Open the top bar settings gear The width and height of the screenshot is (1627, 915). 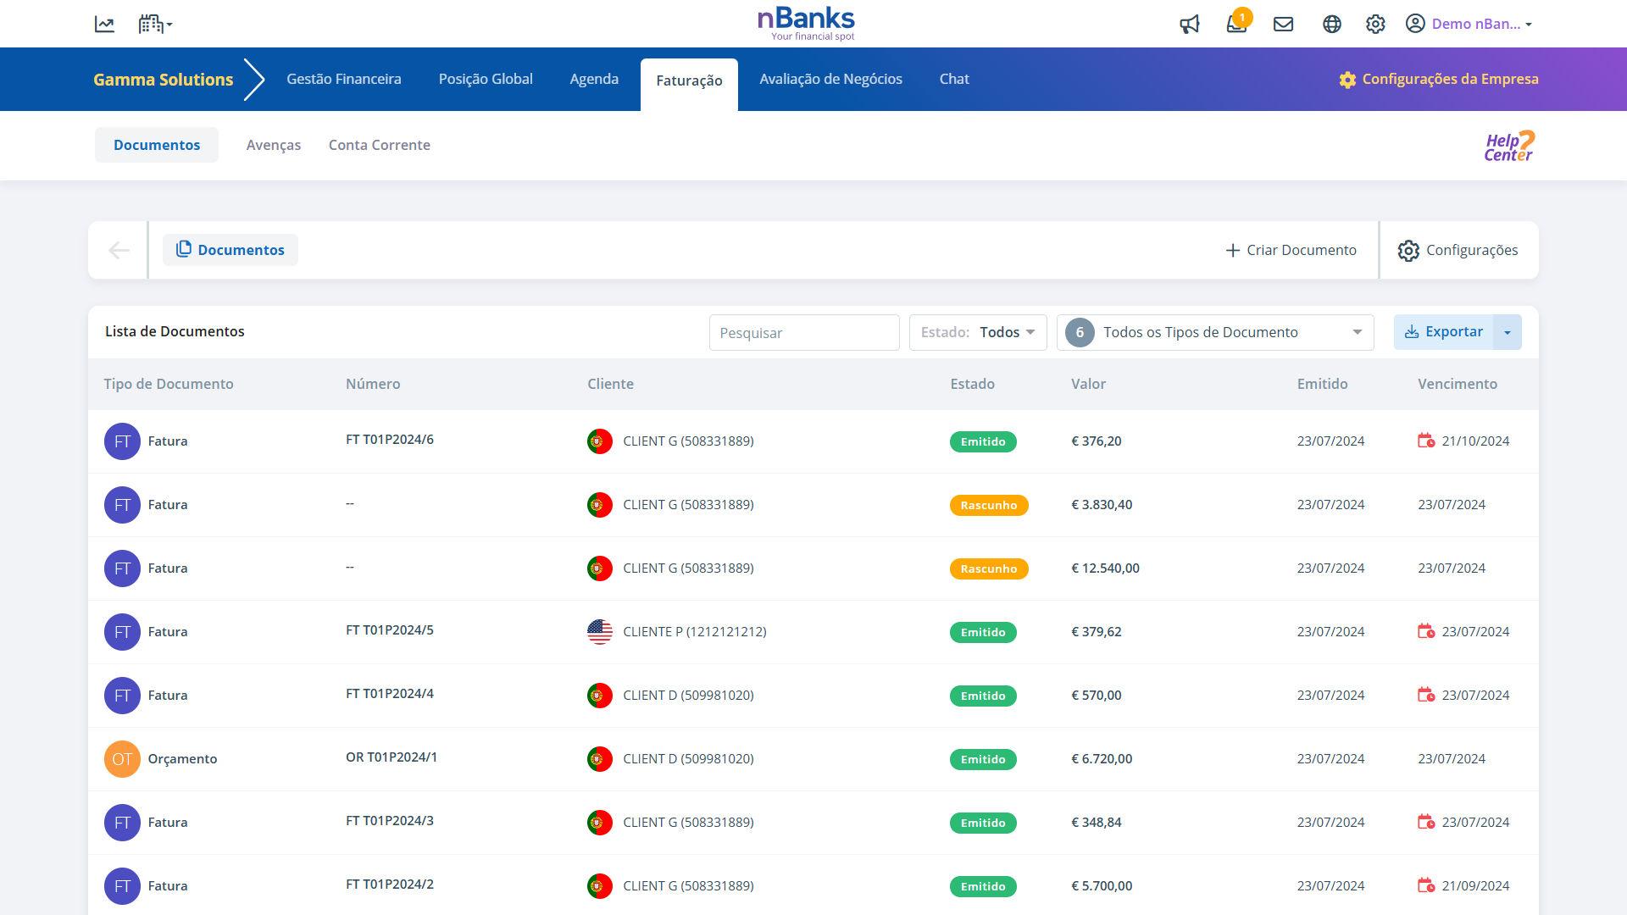(1374, 25)
